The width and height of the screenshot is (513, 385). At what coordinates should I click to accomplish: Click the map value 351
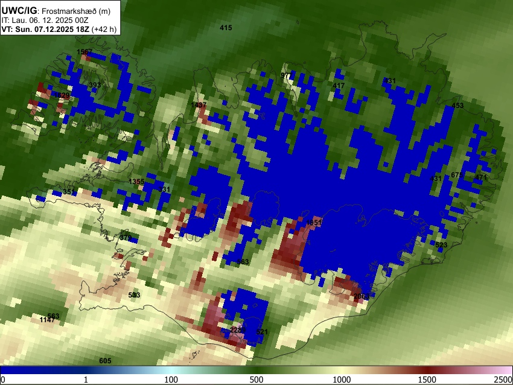69,192
